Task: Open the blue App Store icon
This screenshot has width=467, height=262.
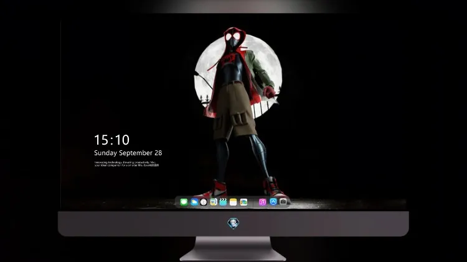Action: tap(273, 202)
